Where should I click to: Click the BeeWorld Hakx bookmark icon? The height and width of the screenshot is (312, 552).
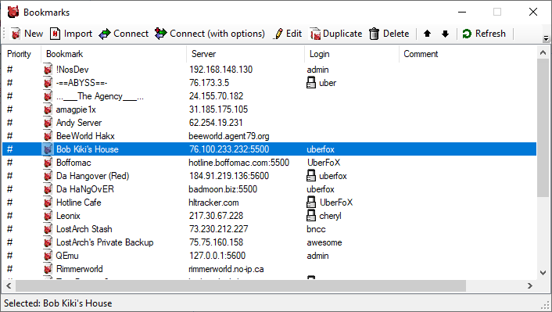[48, 136]
